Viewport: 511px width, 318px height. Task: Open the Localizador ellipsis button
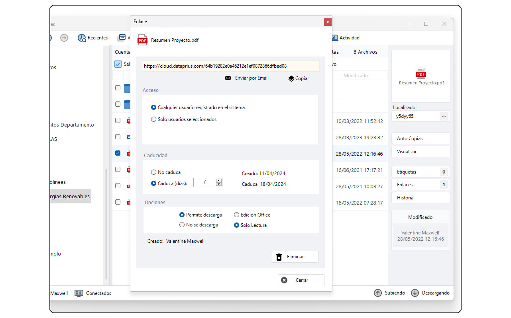coord(444,117)
